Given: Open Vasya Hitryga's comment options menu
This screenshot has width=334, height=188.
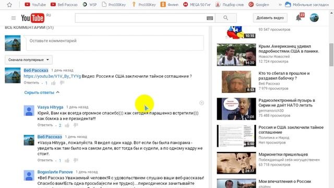Looking at the screenshot, I should coord(201,103).
